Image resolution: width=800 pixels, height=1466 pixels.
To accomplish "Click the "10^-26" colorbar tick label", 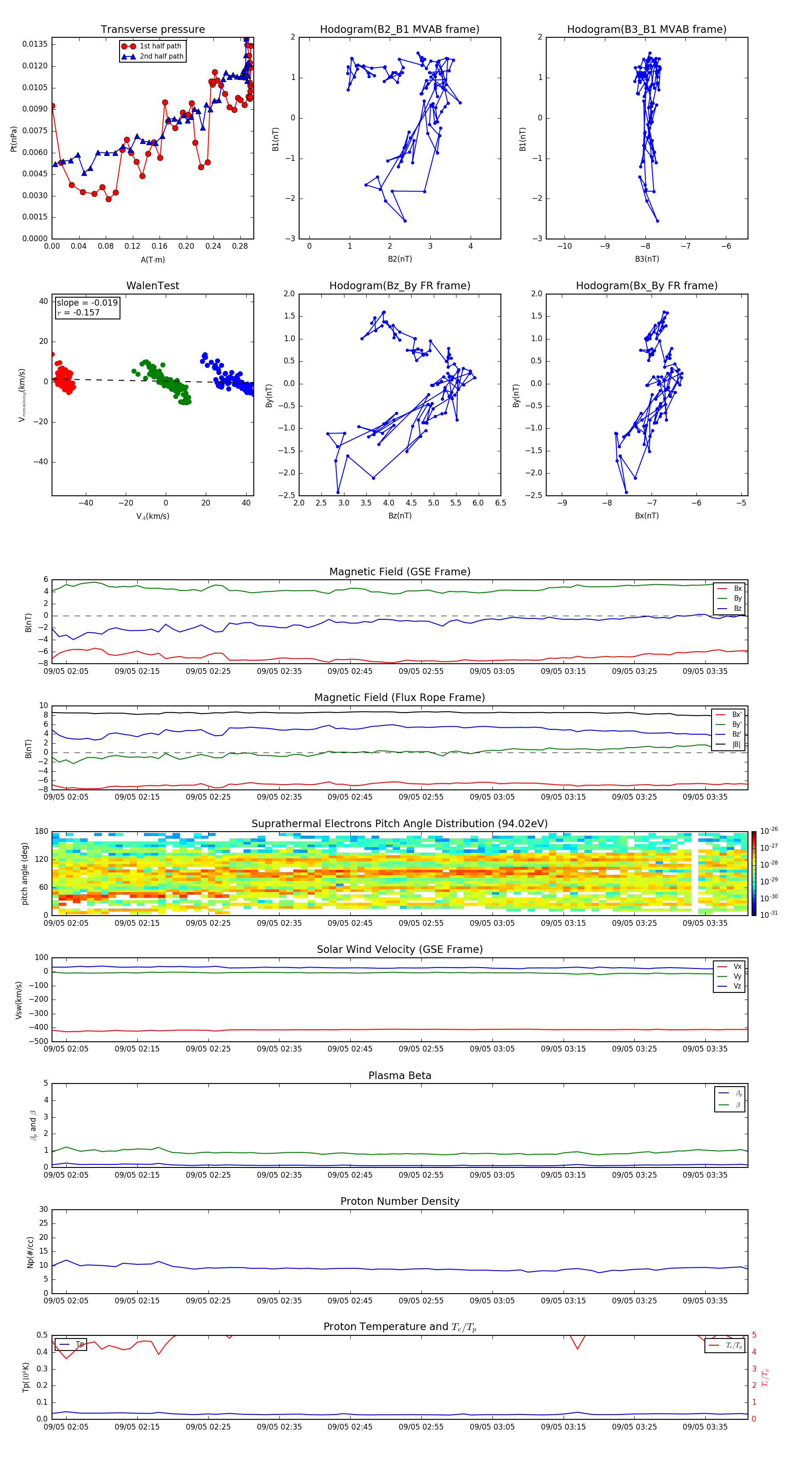I will 769,831.
